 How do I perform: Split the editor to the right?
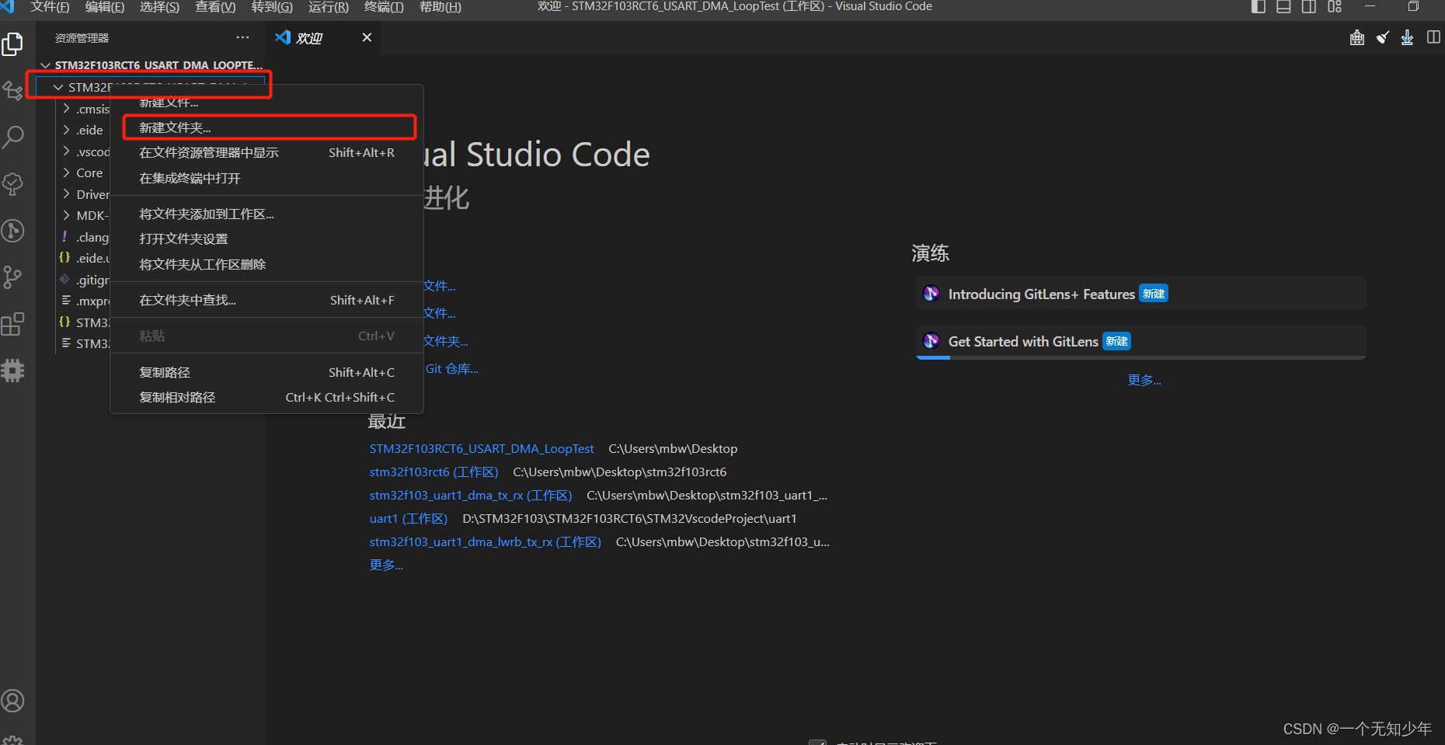1433,37
